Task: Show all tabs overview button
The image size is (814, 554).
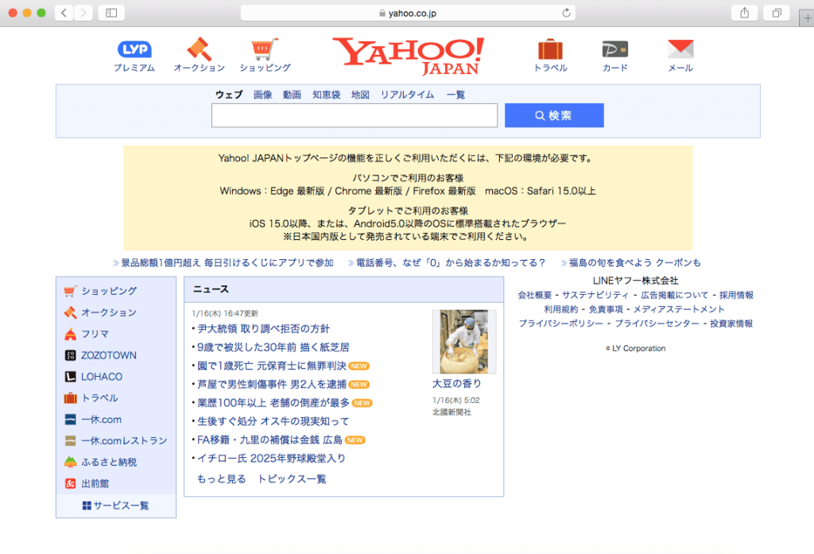Action: pos(777,13)
